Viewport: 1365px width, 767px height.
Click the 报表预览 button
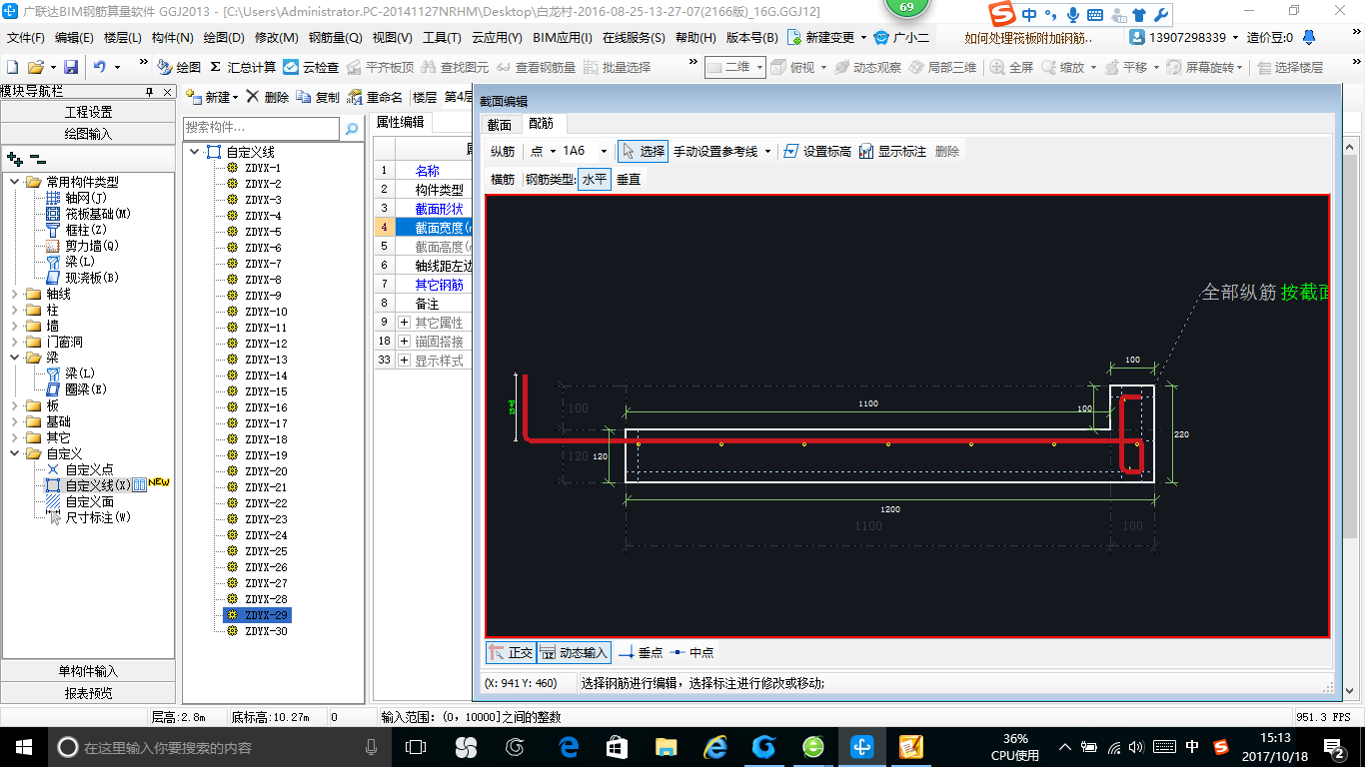tap(88, 692)
